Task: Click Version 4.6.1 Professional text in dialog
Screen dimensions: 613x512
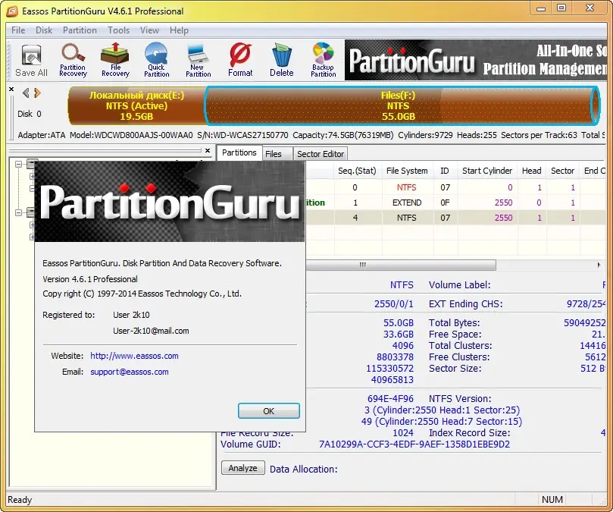Action: pyautogui.click(x=90, y=279)
